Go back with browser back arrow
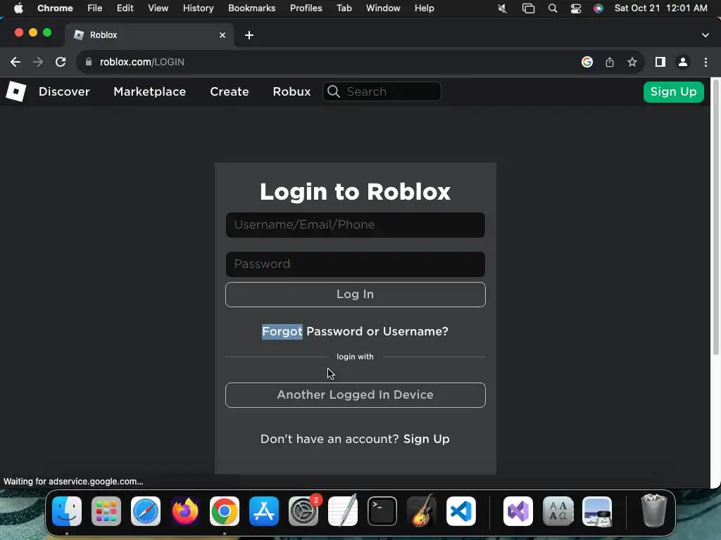 click(x=15, y=62)
